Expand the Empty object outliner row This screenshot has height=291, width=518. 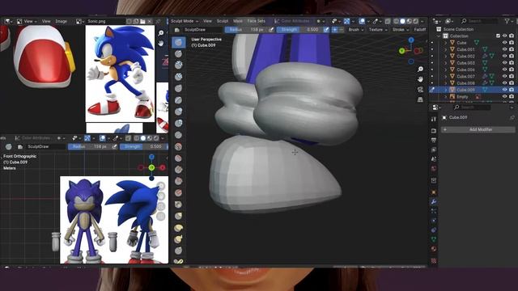coord(446,97)
